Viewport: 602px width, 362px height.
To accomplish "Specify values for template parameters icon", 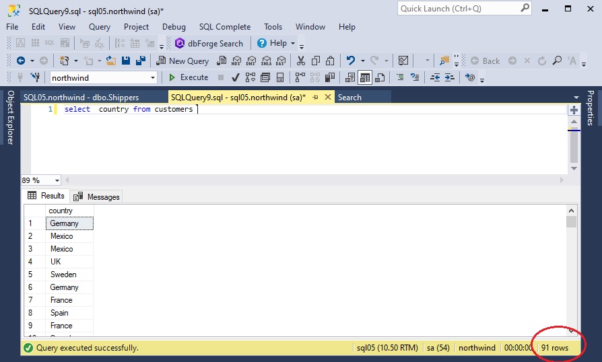I will tap(469, 77).
